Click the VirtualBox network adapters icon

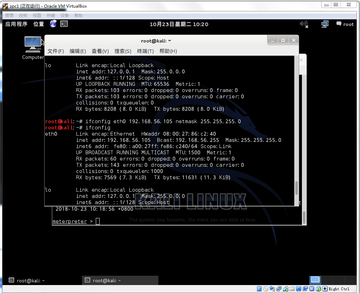[279, 289]
